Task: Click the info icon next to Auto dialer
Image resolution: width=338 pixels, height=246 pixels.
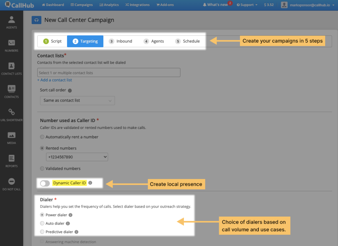Action: click(68, 223)
